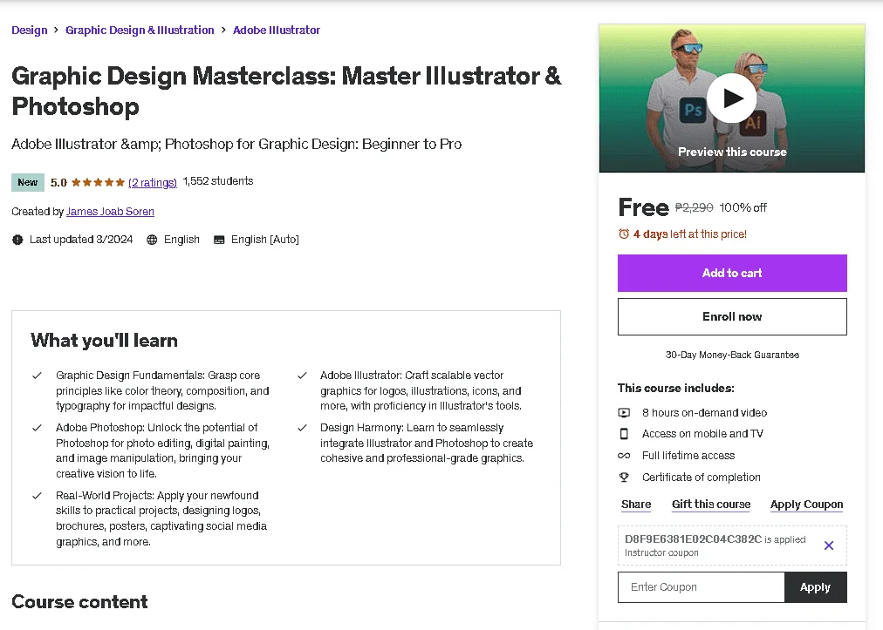The height and width of the screenshot is (630, 883).
Task: Open the Design breadcrumb link
Action: tap(30, 30)
